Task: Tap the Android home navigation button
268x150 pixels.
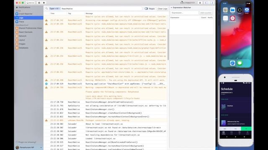Action: point(235,137)
